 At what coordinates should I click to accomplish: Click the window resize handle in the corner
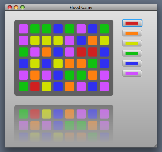pyautogui.click(x=155, y=146)
